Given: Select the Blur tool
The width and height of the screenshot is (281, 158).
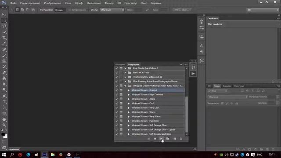Looking at the screenshot, I should tap(4, 84).
